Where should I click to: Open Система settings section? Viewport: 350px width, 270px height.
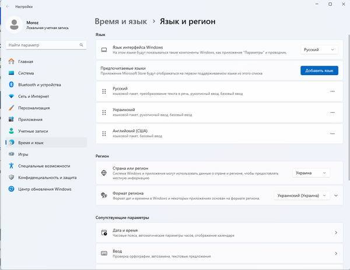(x=46, y=73)
